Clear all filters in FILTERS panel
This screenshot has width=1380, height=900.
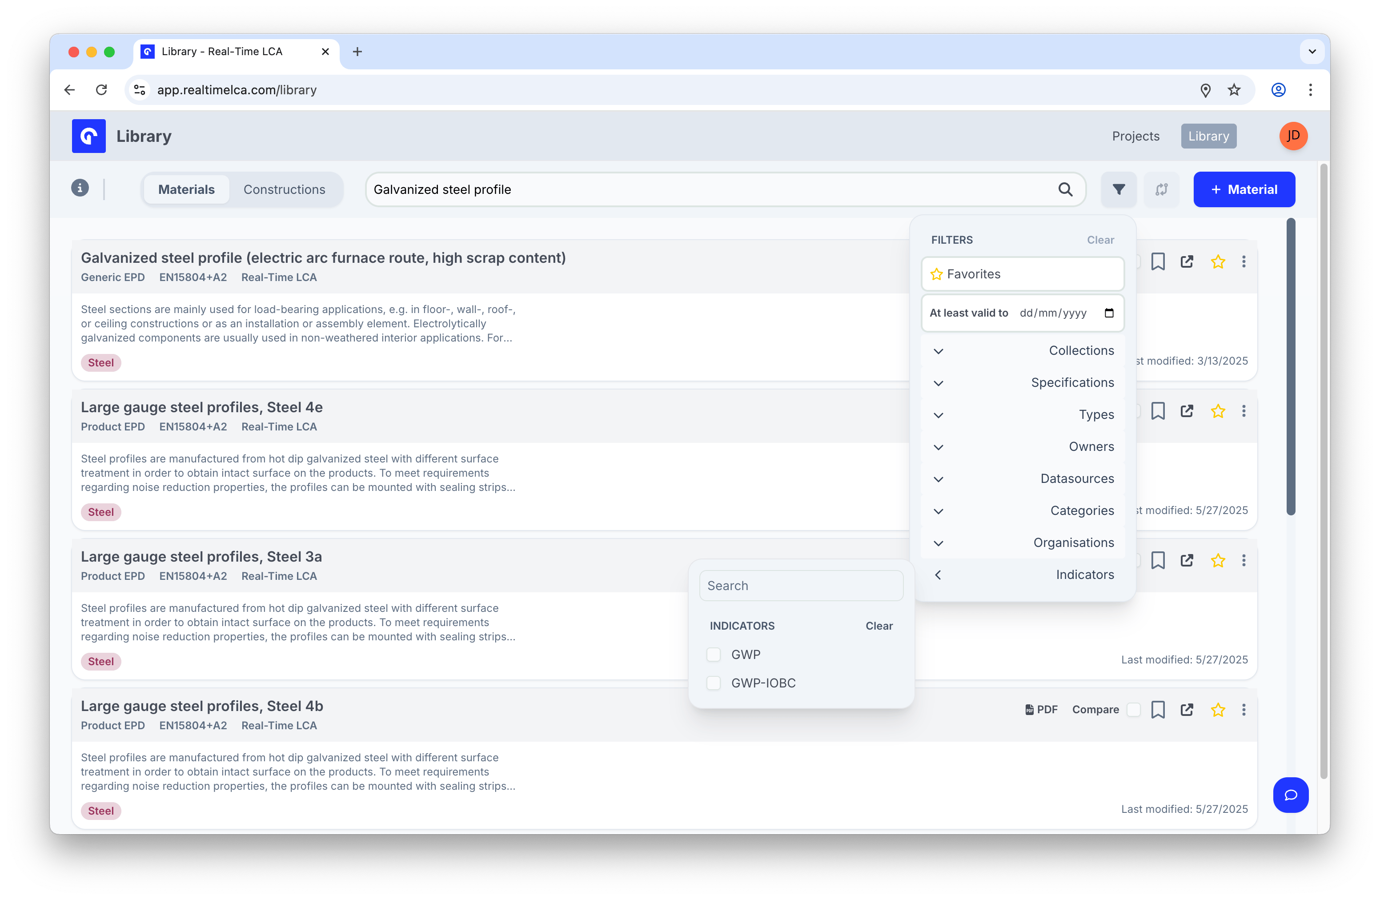click(x=1100, y=240)
